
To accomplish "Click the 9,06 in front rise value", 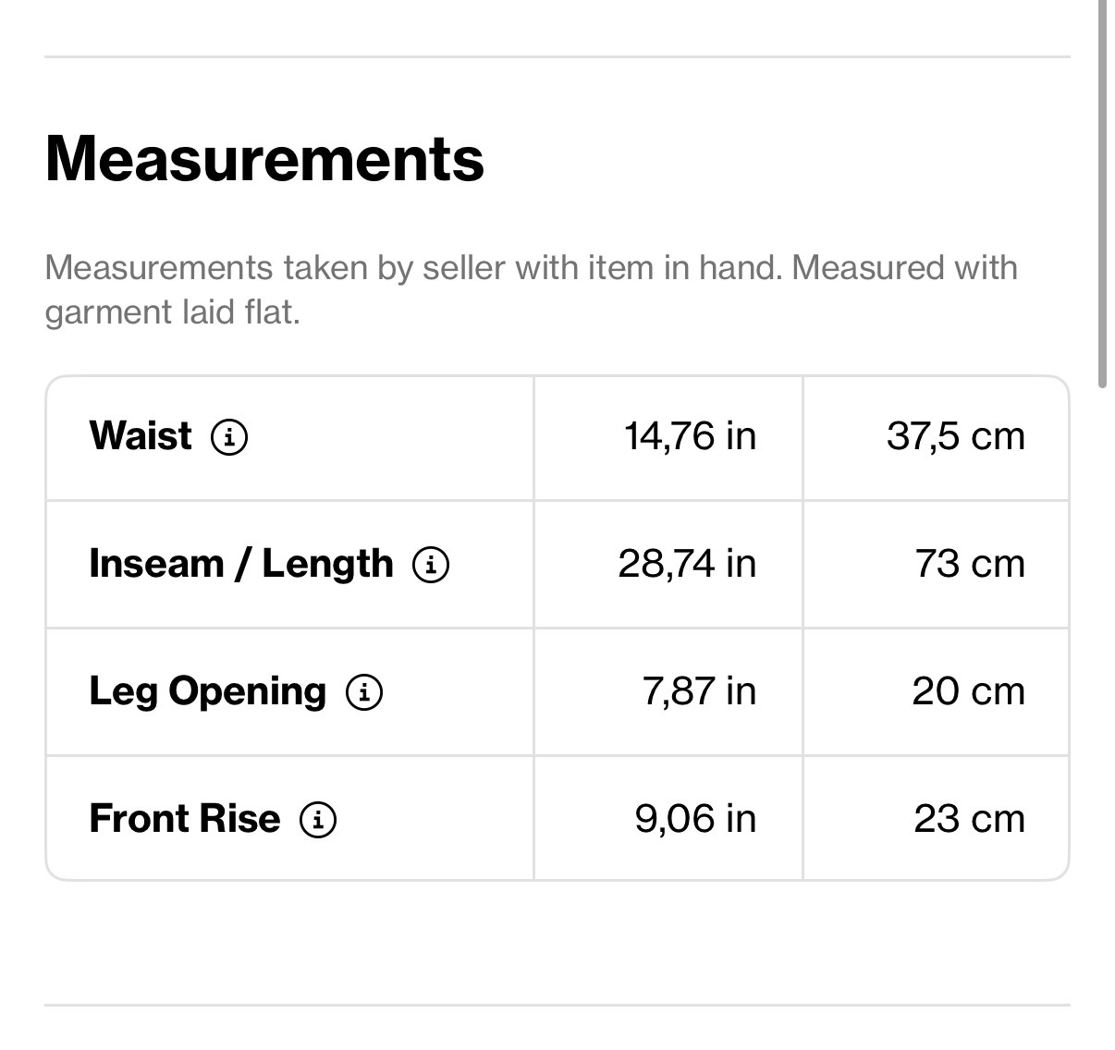I will (x=695, y=819).
